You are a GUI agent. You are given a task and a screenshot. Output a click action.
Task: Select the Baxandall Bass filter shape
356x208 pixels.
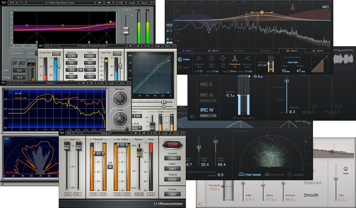click(199, 61)
